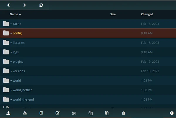Click the back navigation arrow
This screenshot has width=176, height=118.
(9, 5)
